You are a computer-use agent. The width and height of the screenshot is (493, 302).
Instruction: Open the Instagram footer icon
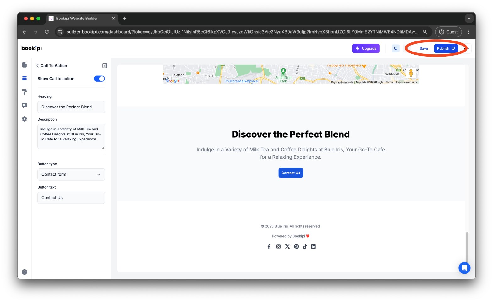point(278,247)
